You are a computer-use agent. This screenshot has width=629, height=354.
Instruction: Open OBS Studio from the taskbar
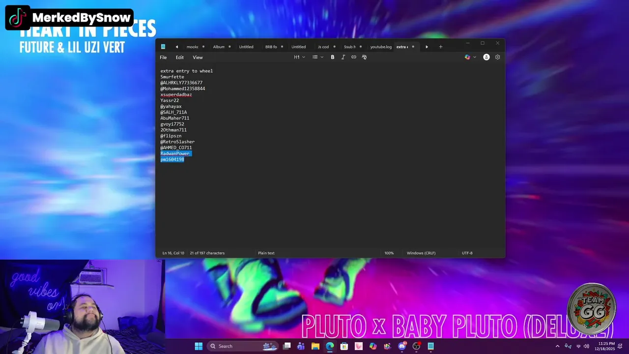coord(416,346)
